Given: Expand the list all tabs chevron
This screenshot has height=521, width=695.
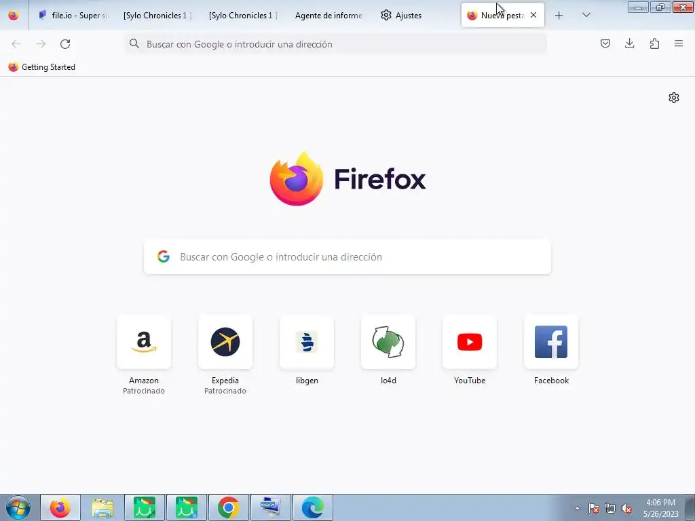Looking at the screenshot, I should [586, 15].
